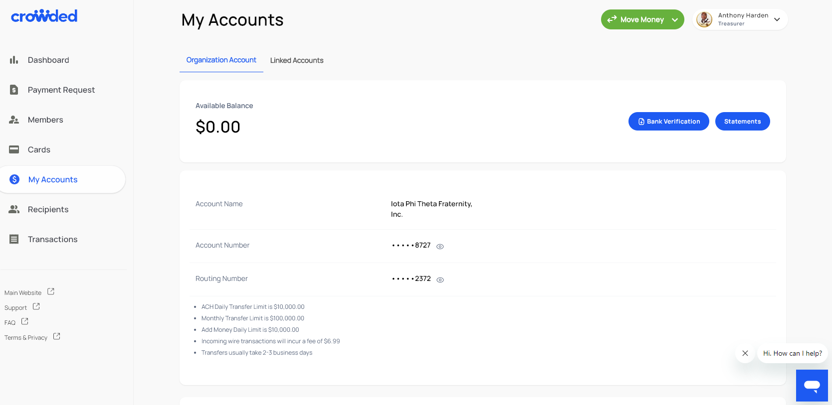
Task: Click the Statements button
Action: click(743, 122)
